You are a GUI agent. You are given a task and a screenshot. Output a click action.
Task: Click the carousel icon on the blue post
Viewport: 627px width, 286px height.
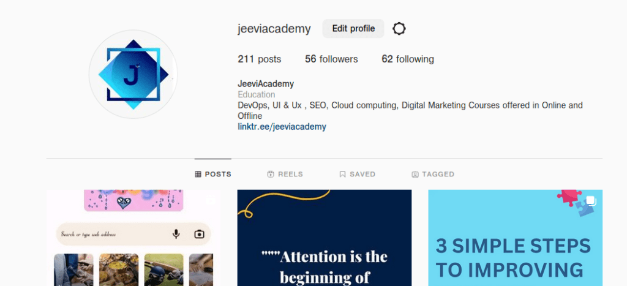coord(591,200)
